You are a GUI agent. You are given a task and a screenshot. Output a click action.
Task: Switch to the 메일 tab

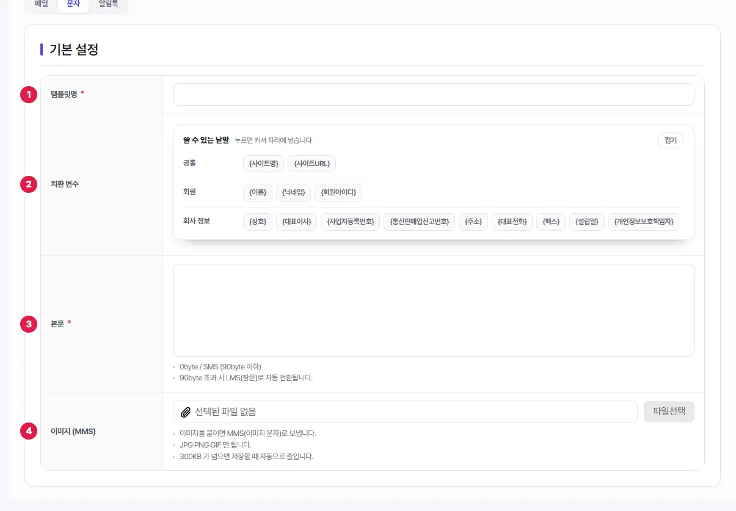42,4
